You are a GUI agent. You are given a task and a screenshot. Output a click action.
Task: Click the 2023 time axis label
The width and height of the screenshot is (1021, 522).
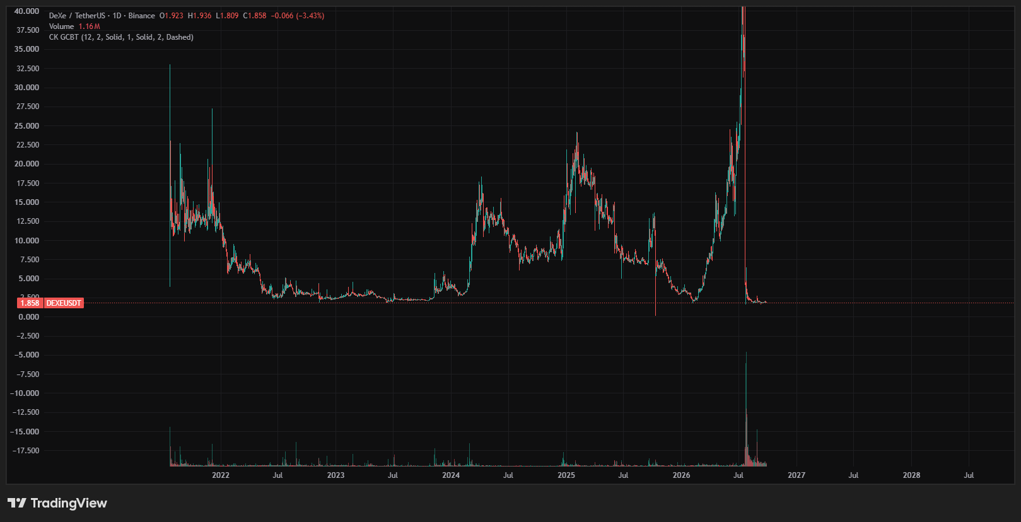point(335,475)
